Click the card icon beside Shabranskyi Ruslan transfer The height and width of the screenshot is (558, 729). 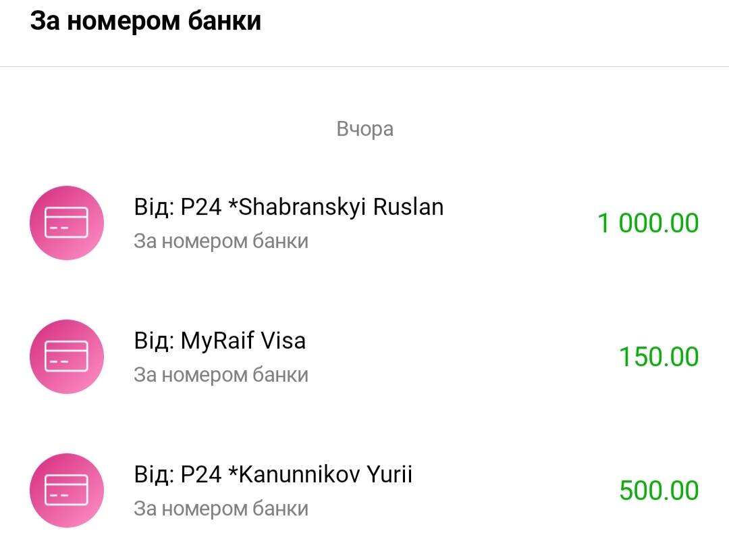67,222
